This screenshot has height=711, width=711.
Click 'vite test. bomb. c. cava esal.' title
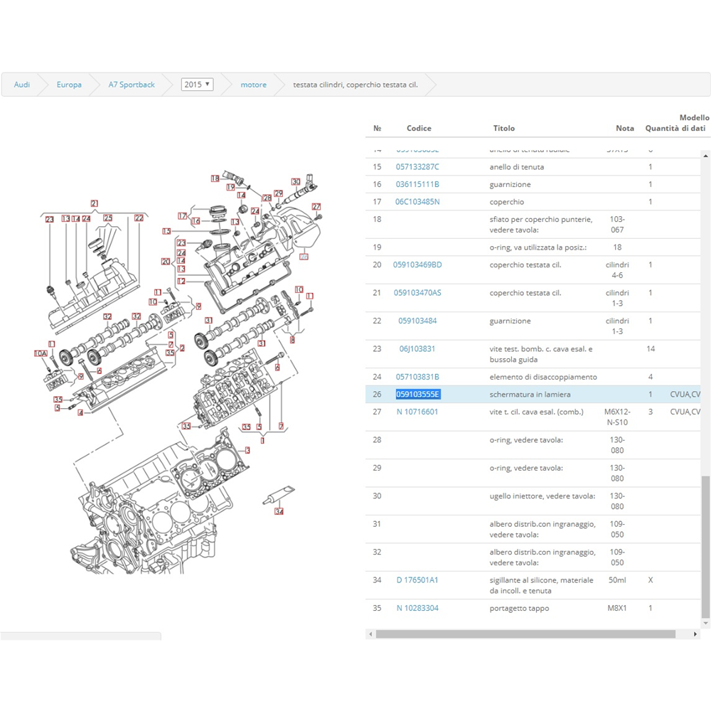point(541,354)
